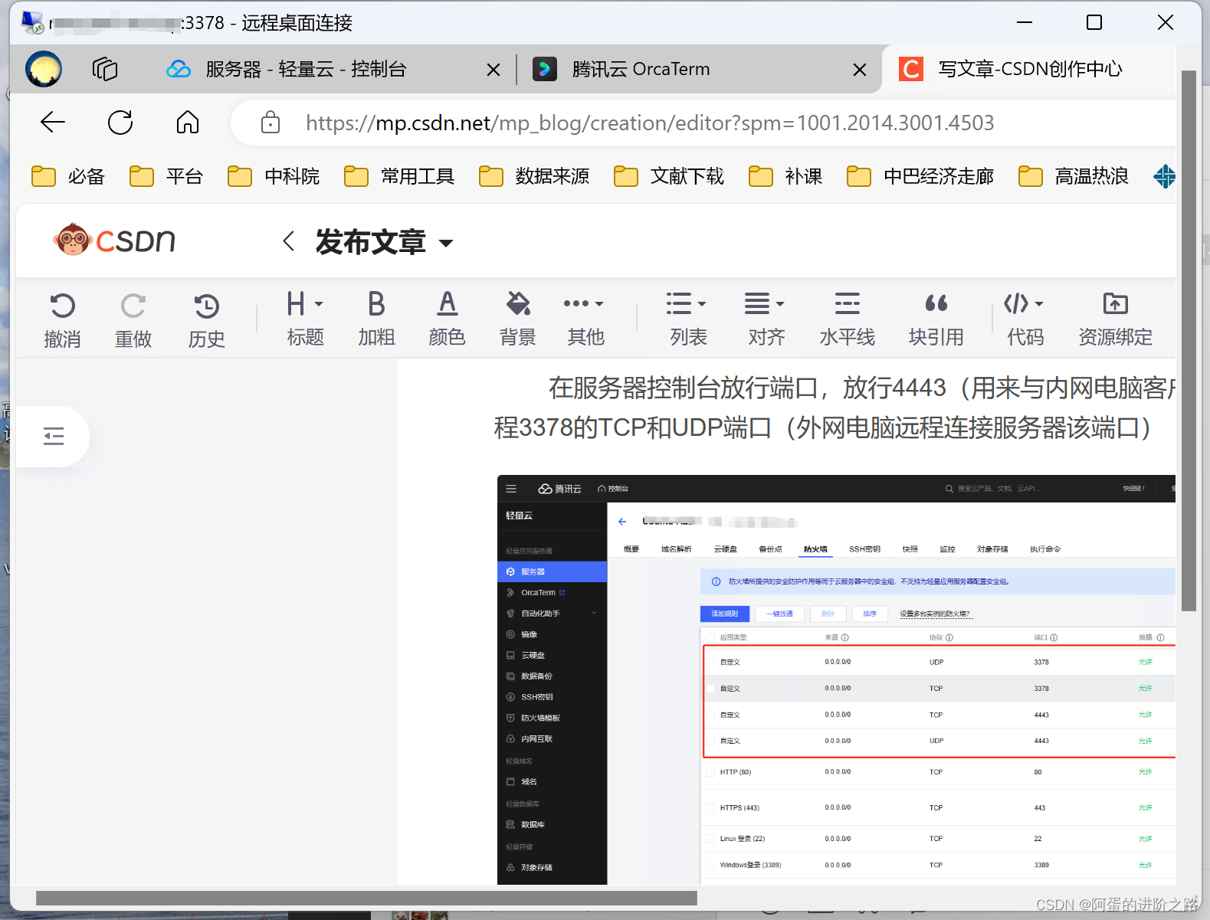Close the 腾讯云 OrcaTerm tab
The height and width of the screenshot is (920, 1210).
(x=860, y=70)
